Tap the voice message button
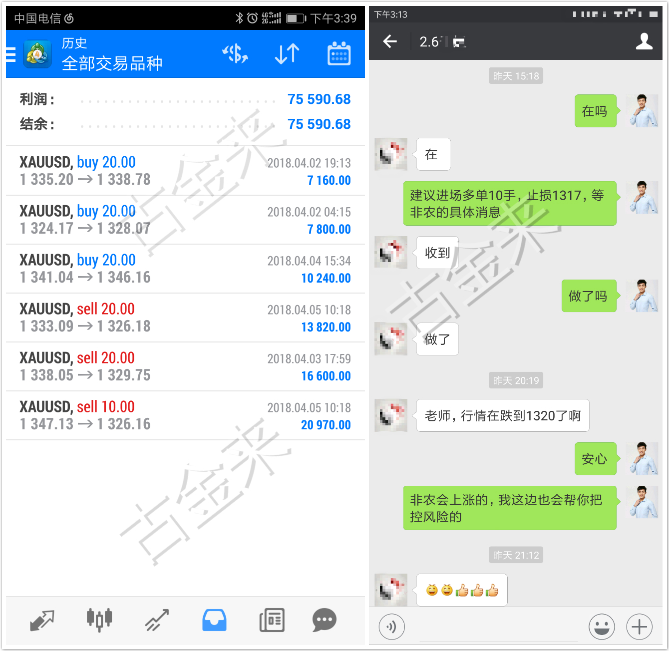669x651 pixels. coord(392,627)
